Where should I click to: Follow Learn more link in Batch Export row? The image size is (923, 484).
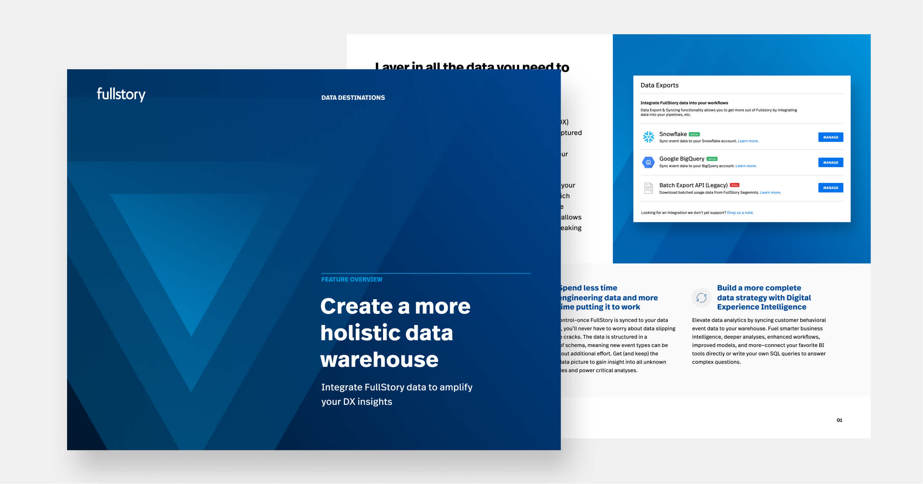point(770,193)
